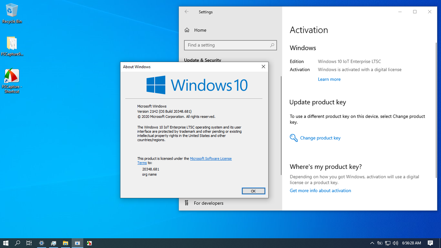Open taskbar Search
The image size is (441, 248).
tap(18, 243)
